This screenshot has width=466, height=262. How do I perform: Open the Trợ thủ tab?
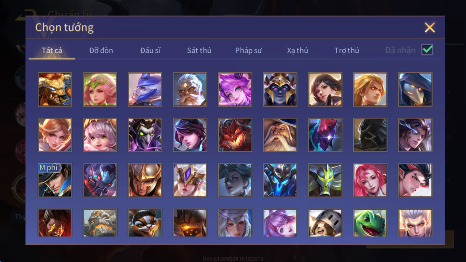[347, 50]
